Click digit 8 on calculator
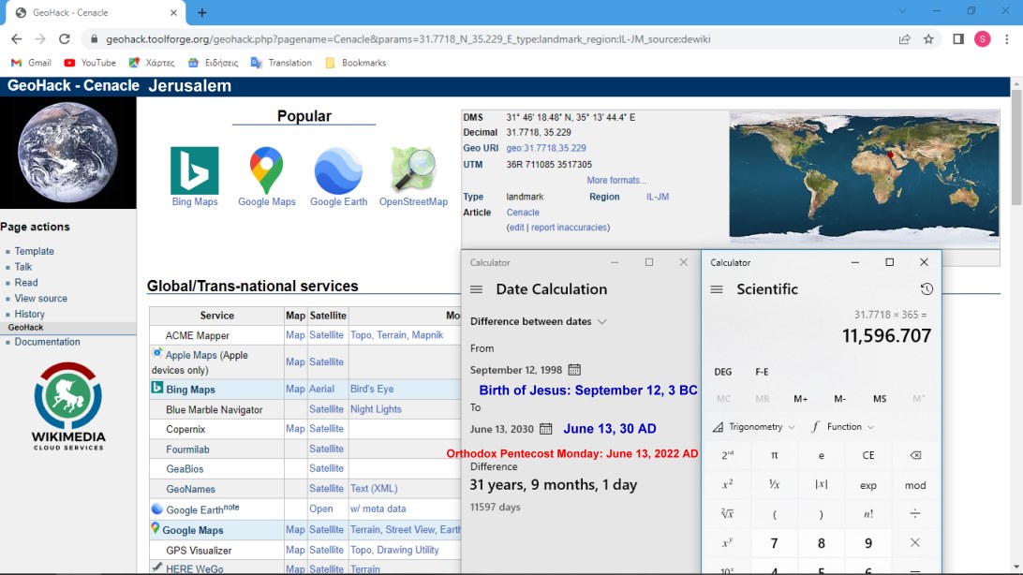This screenshot has height=575, width=1023. [822, 543]
